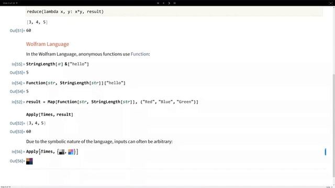This screenshot has height=188, width=335.
Task: Open the magnification percentage dropdown
Action: [329, 187]
